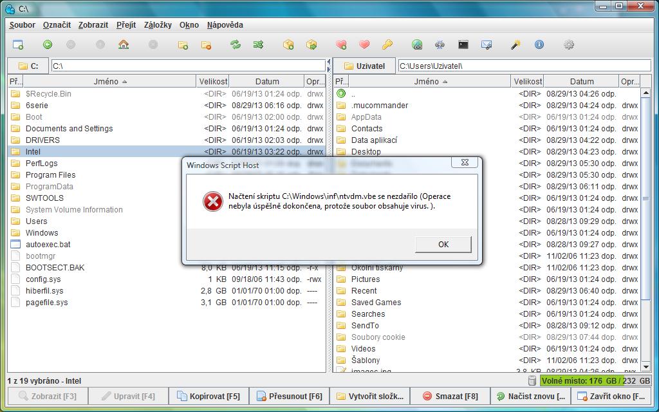Sort left panel by Velikost column

(x=213, y=82)
